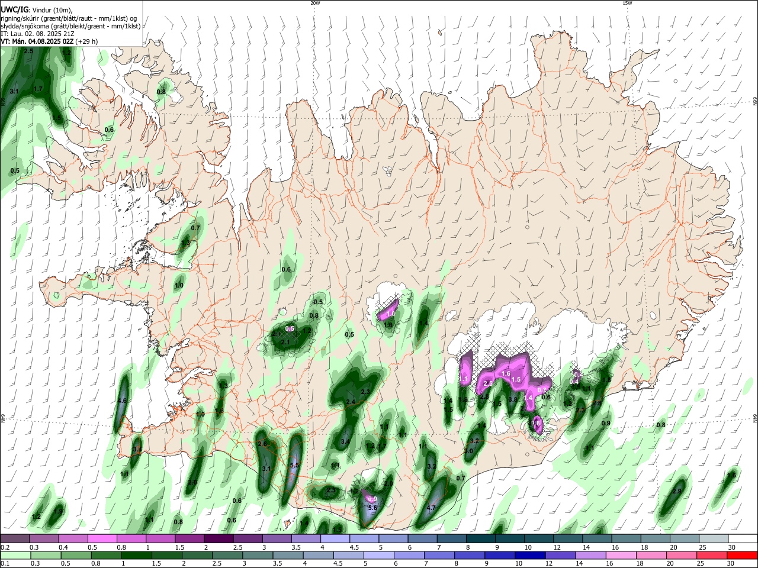
Task: Click the 15W longitude label
Action: [627, 3]
